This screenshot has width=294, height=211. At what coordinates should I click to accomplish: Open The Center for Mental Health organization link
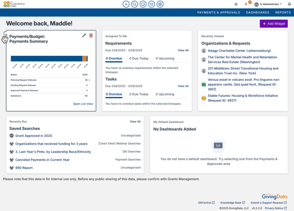(x=243, y=60)
